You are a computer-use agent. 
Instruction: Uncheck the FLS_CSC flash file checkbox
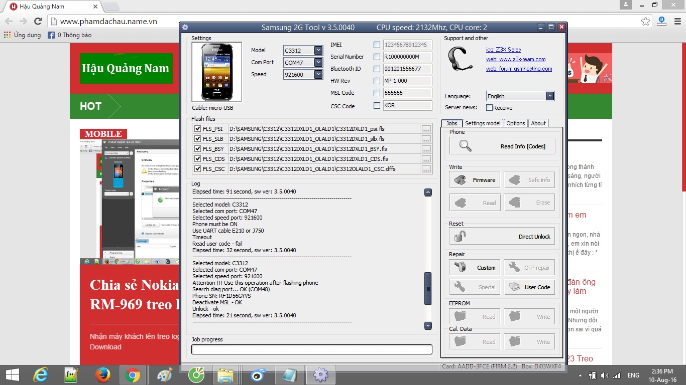coord(197,169)
